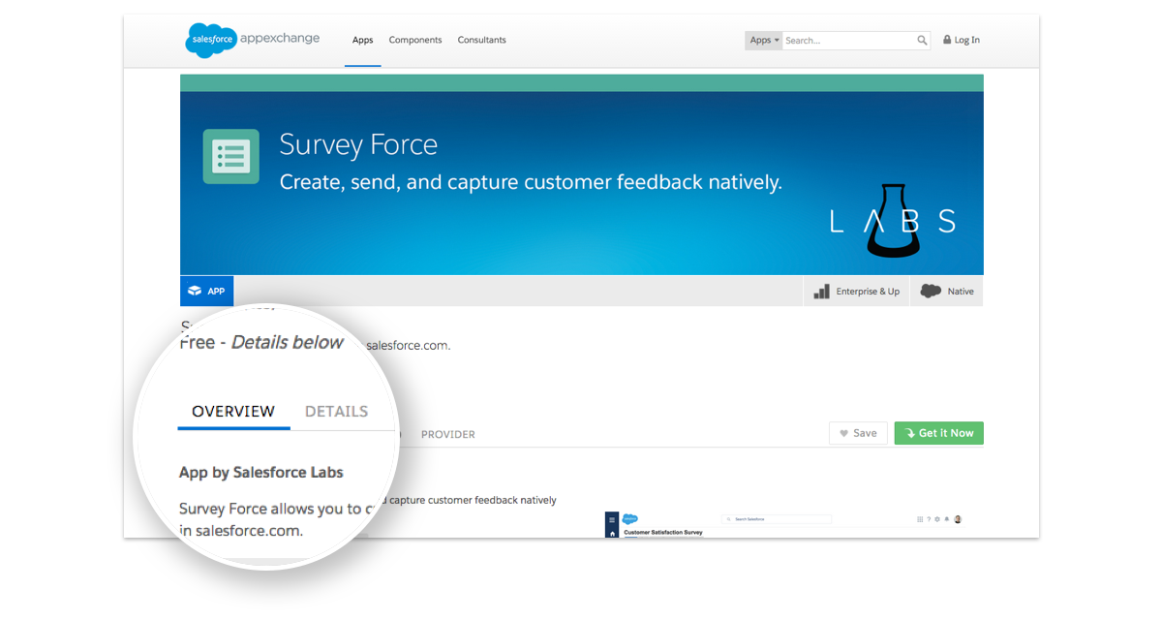Click the lock icon beside Log In
The image size is (1162, 620).
coord(948,41)
